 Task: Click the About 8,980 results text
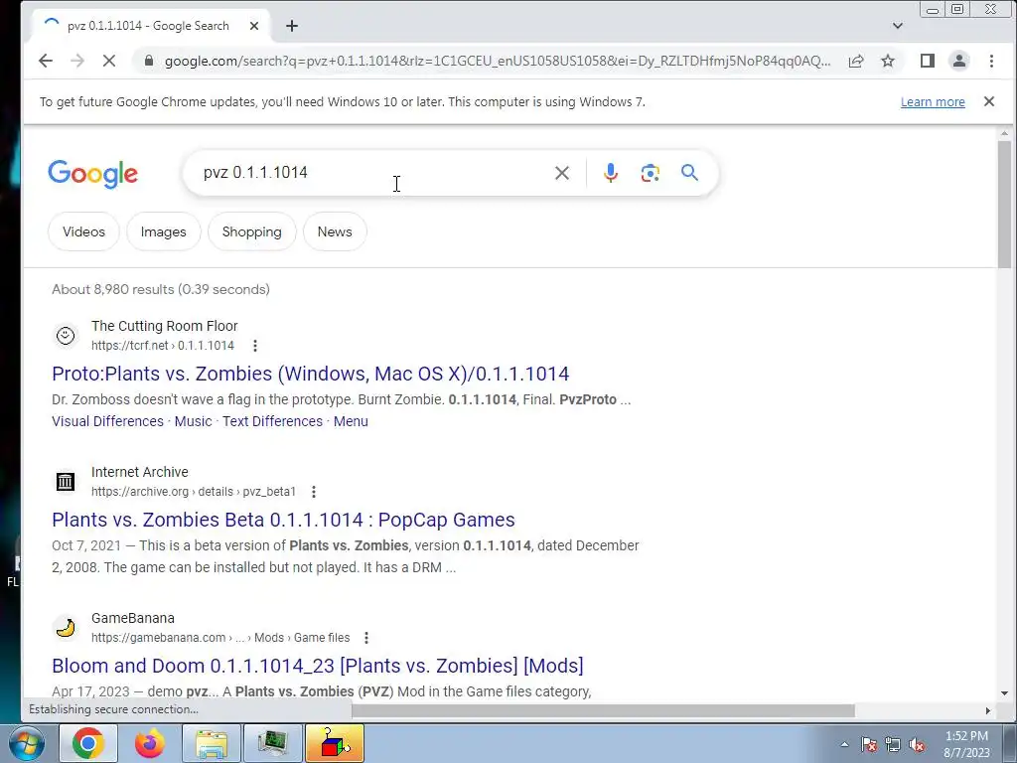pos(161,289)
